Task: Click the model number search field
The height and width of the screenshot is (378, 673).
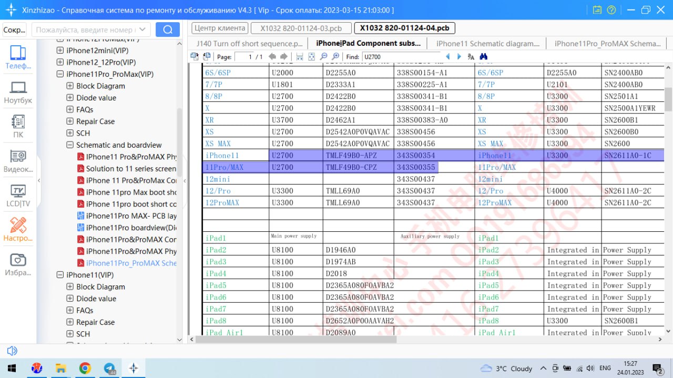Action: [x=85, y=30]
